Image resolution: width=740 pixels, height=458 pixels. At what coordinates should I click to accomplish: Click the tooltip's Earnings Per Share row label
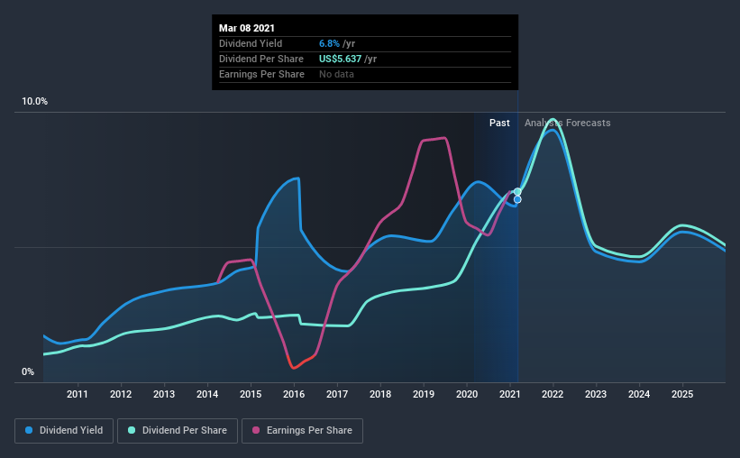click(261, 74)
